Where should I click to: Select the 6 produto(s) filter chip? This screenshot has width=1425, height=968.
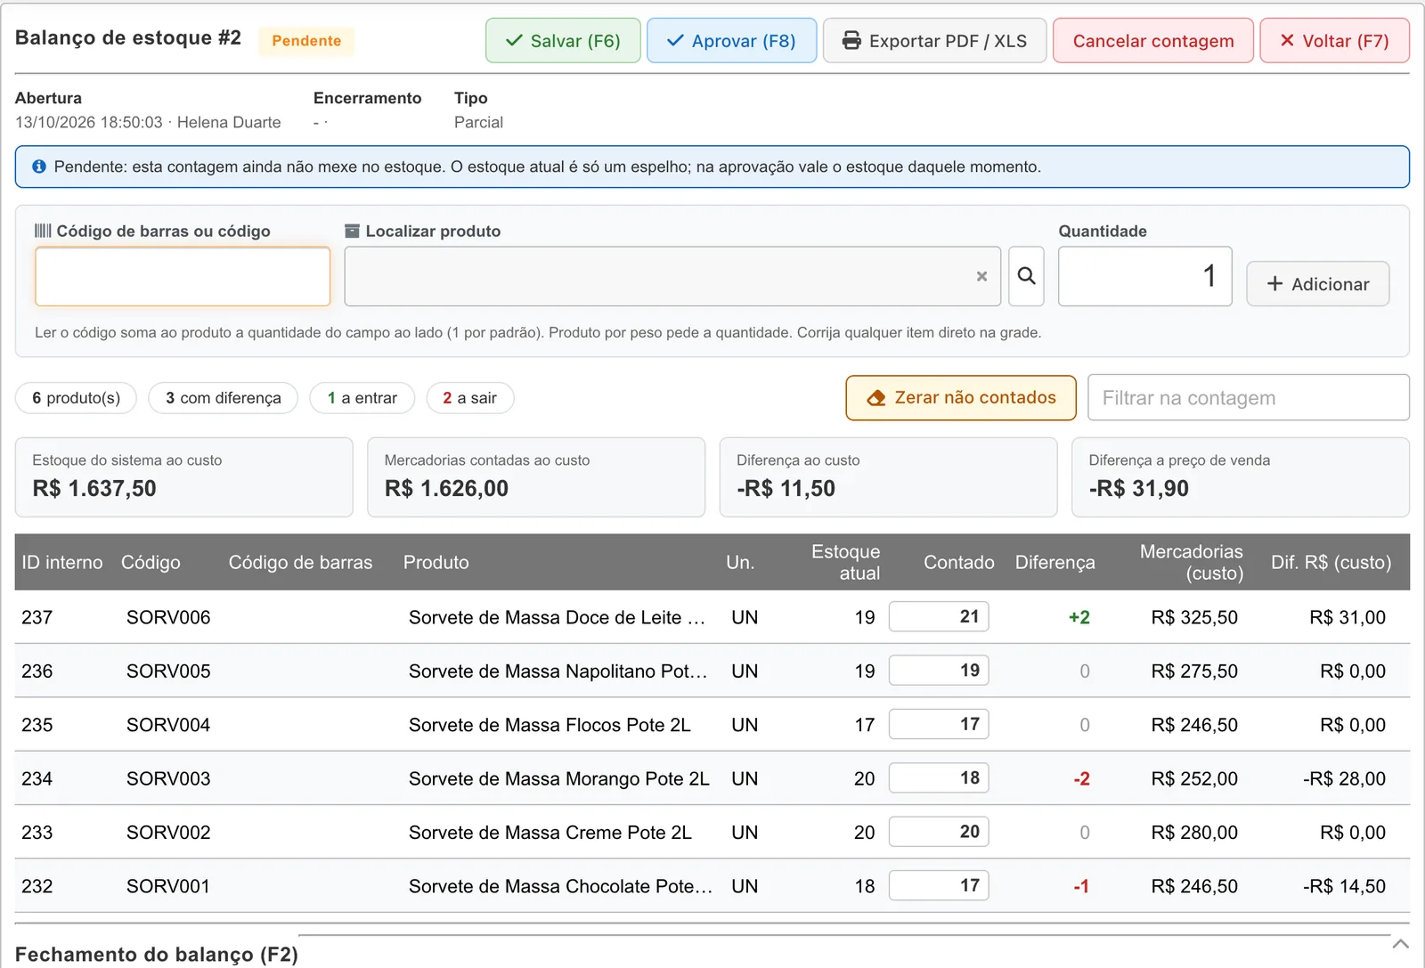tap(76, 398)
